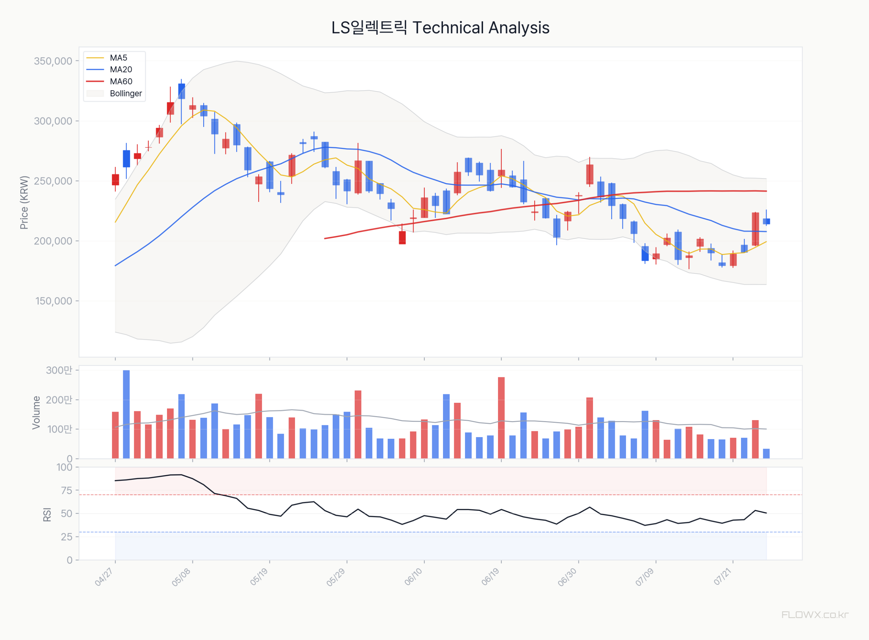The height and width of the screenshot is (640, 869).
Task: Select the MA20 legend label
Action: (121, 70)
